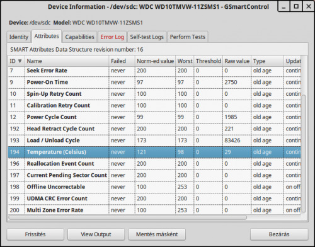This screenshot has width=315, height=247.
Task: Select the Multi Zone Error Rate row
Action: point(154,210)
